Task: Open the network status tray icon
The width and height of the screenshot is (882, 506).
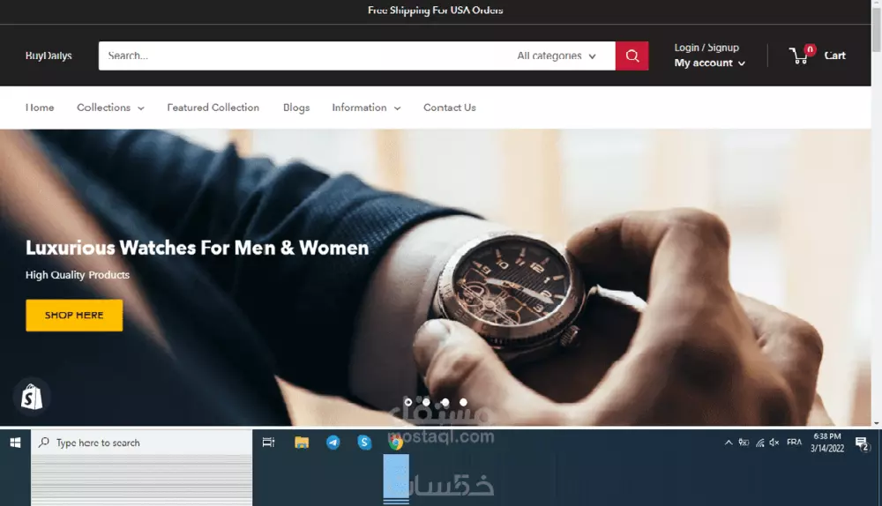Action: point(760,443)
